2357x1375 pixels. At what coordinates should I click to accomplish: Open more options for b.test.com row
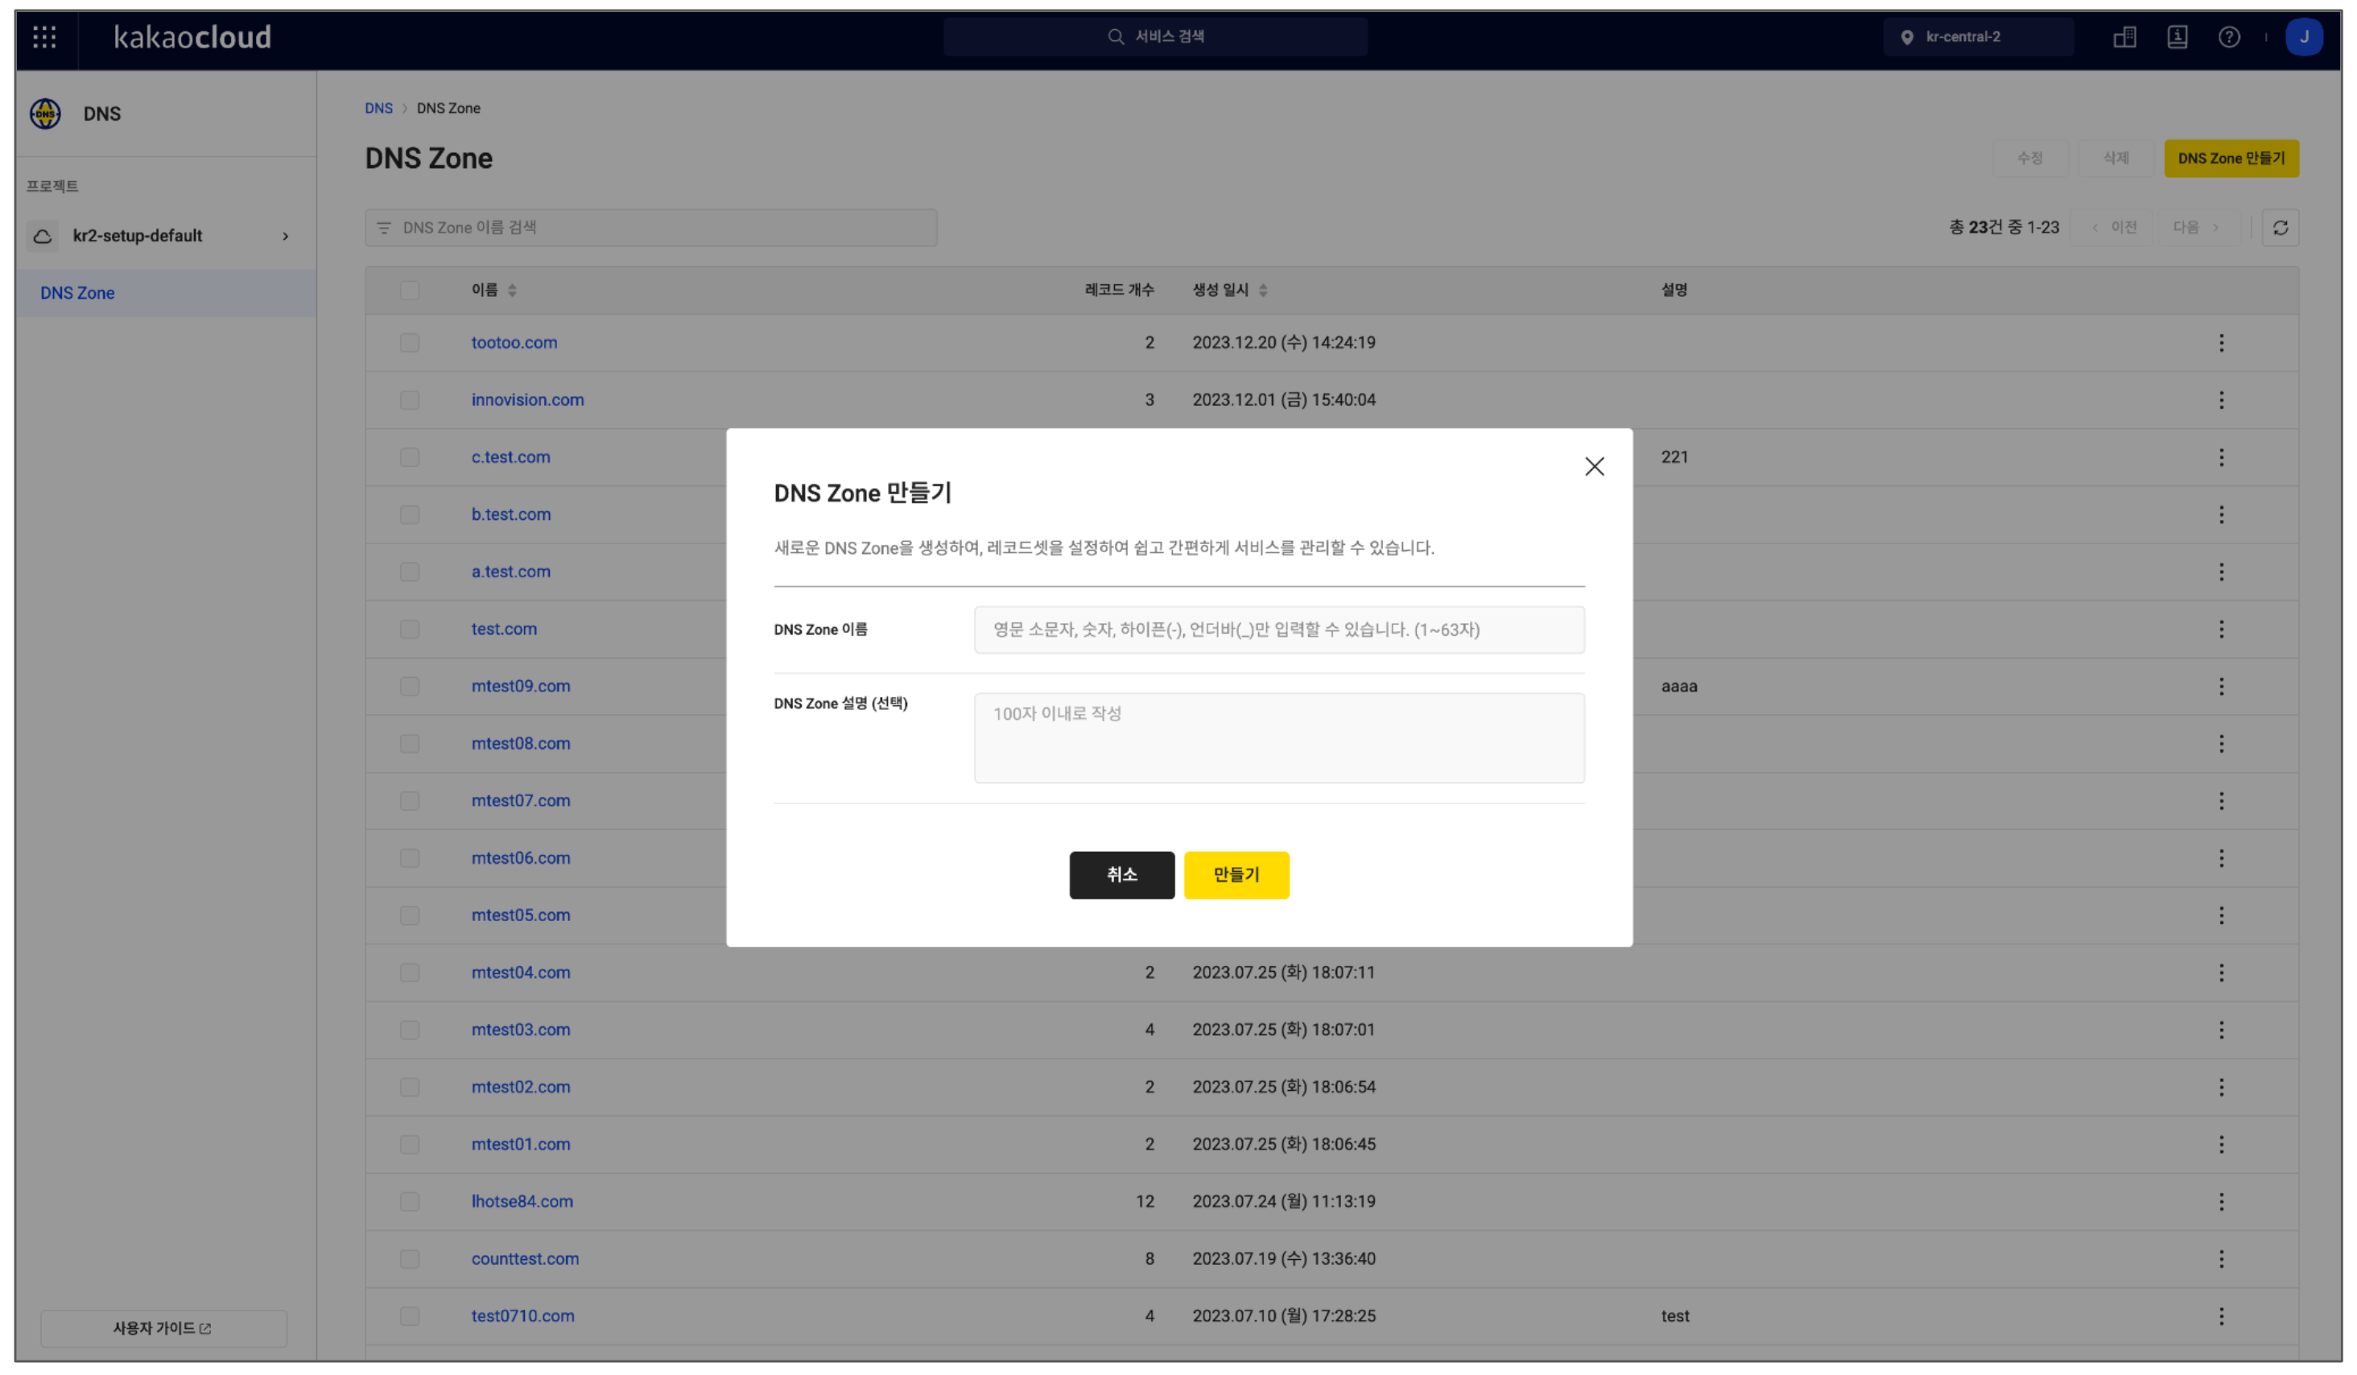pos(2220,514)
